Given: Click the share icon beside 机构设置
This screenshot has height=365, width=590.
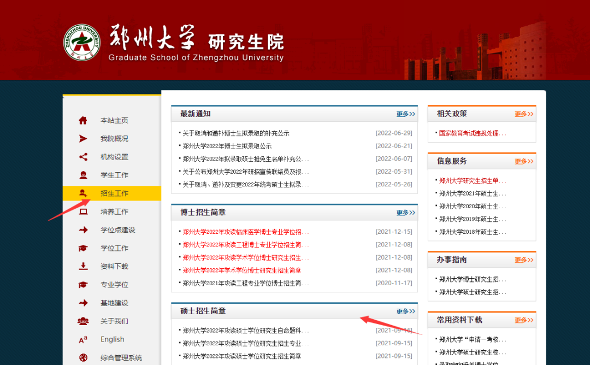Looking at the screenshot, I should 83,157.
